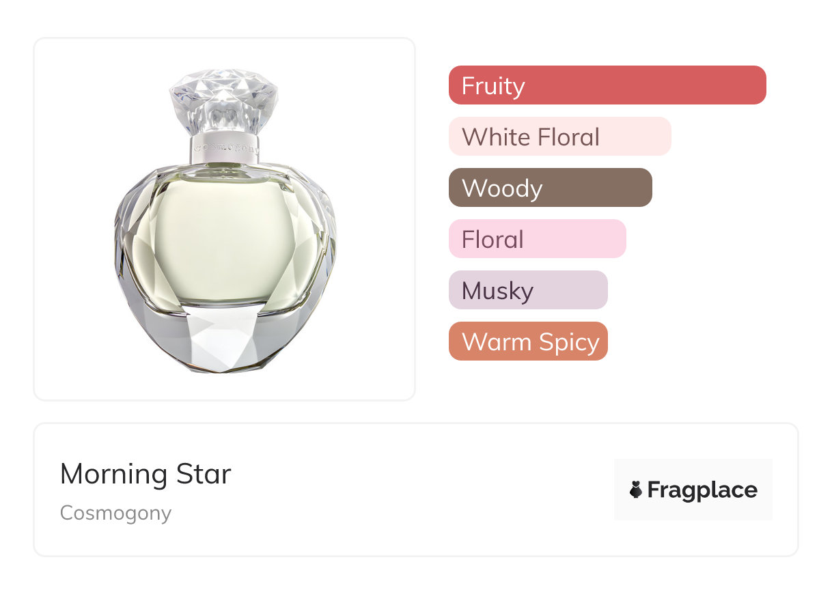
Task: Open the Cosmogony brand link below title
Action: 115,512
